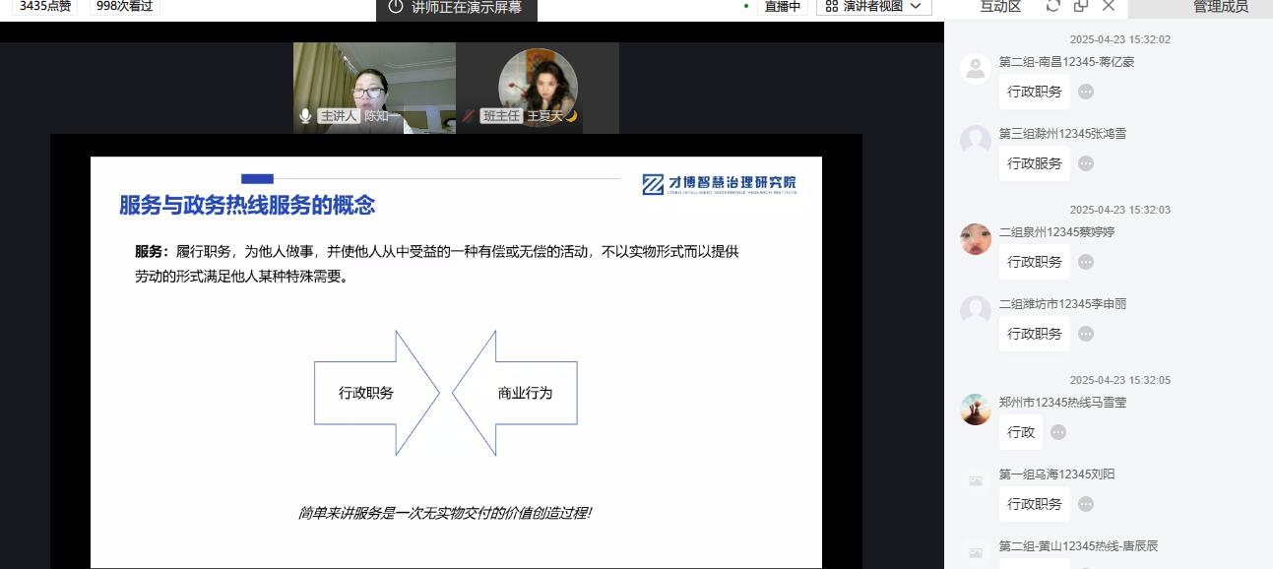Click the 998次看过 view count label

click(x=124, y=6)
